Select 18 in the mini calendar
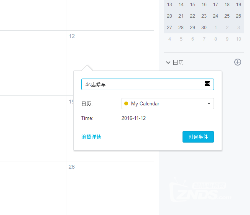250x215 pixels. (x=227, y=5)
